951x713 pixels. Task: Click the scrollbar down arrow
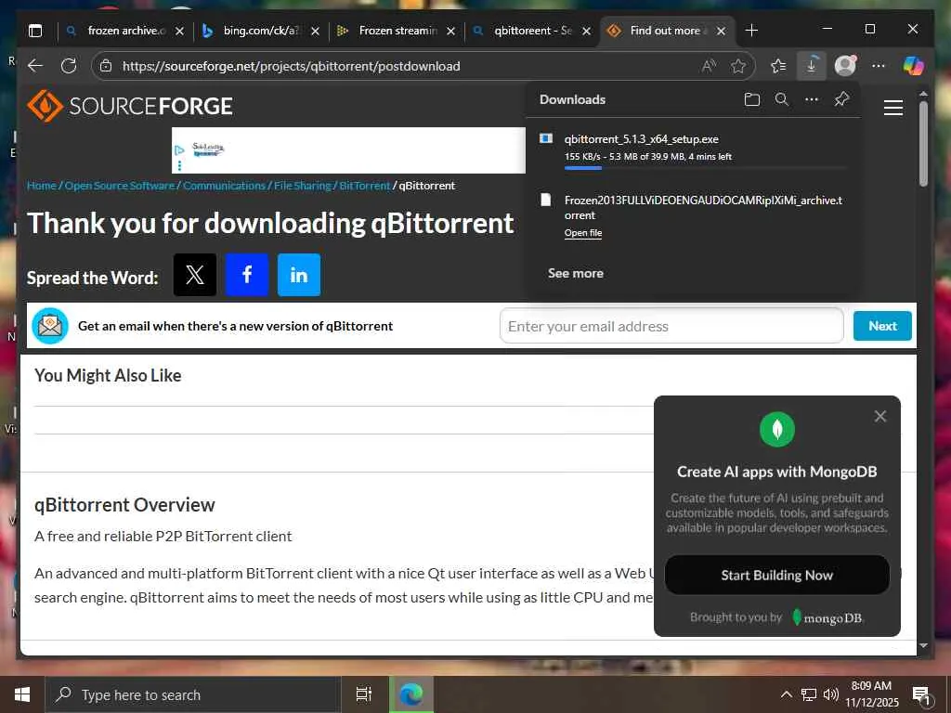[x=923, y=646]
